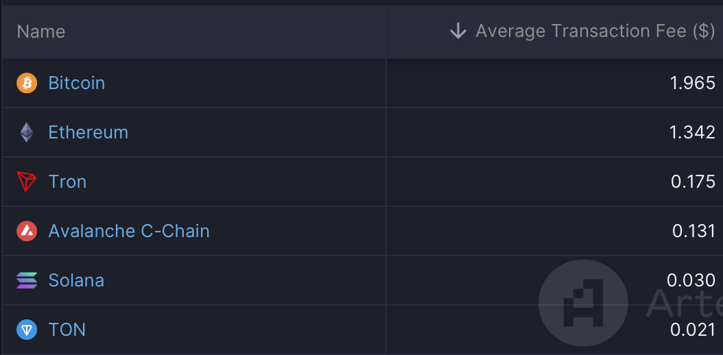Click the Solana gradient logo icon
The image size is (723, 355).
pyautogui.click(x=27, y=280)
